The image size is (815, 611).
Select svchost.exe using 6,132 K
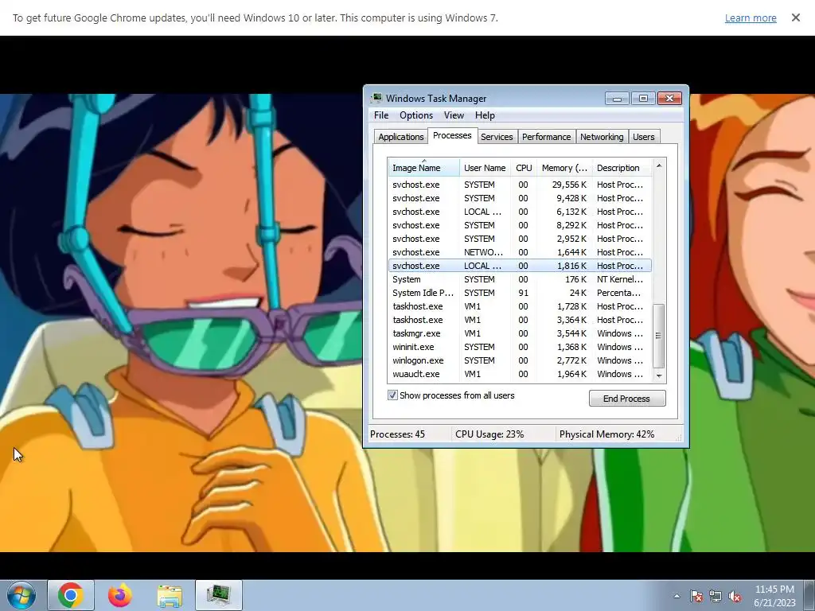tap(520, 212)
